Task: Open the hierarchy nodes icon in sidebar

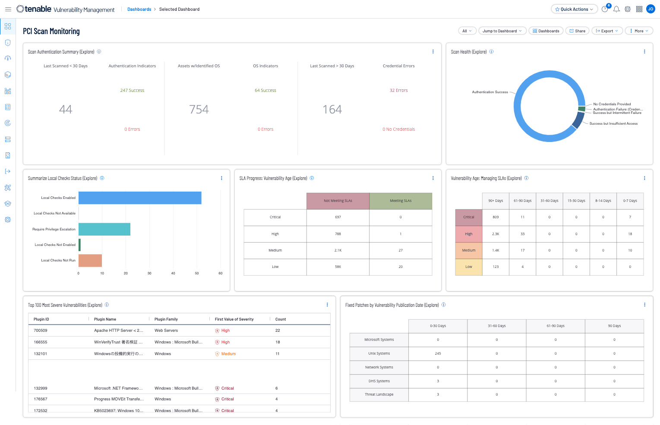Action: pyautogui.click(x=8, y=91)
